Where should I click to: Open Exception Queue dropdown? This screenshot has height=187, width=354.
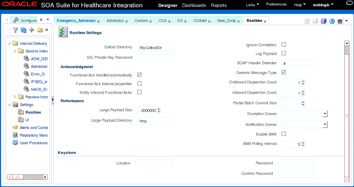325,114
